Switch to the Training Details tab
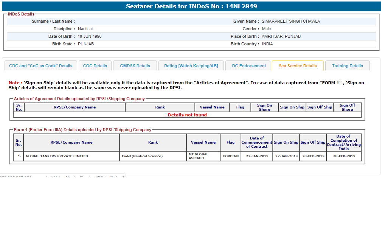The image size is (385, 226). click(347, 66)
